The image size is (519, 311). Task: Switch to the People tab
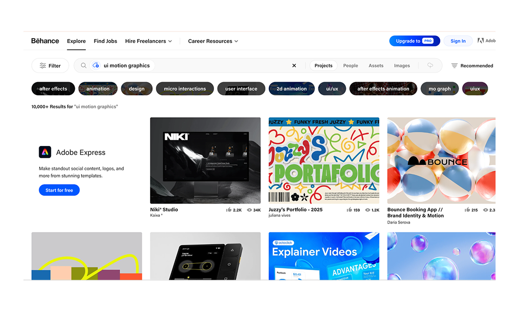[x=350, y=65]
